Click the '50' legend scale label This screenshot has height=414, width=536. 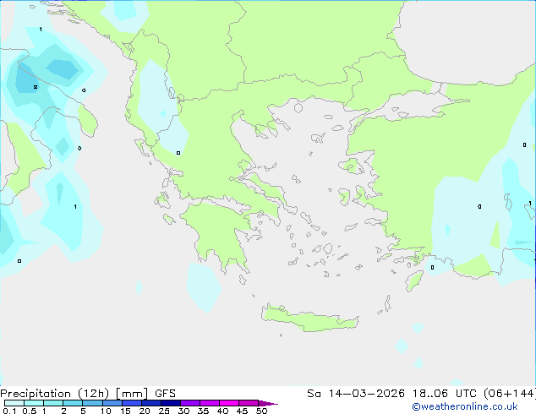coord(261,411)
